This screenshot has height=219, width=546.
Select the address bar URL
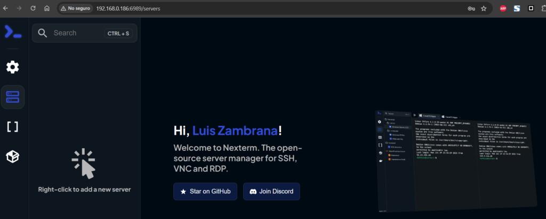pos(128,9)
